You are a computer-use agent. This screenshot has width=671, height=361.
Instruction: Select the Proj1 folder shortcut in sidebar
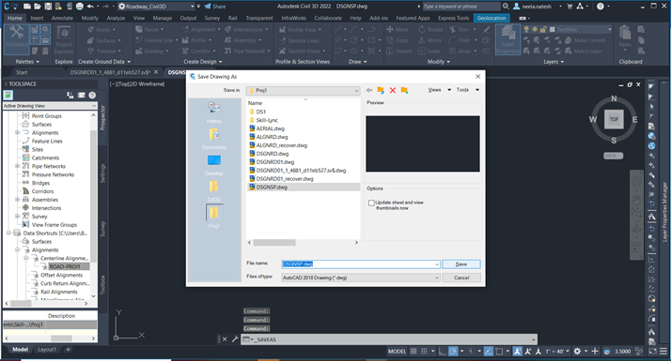(x=214, y=217)
